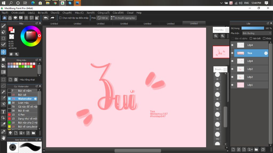Click the Redo arrow in toolbar
273x153 pixels.
52,18
